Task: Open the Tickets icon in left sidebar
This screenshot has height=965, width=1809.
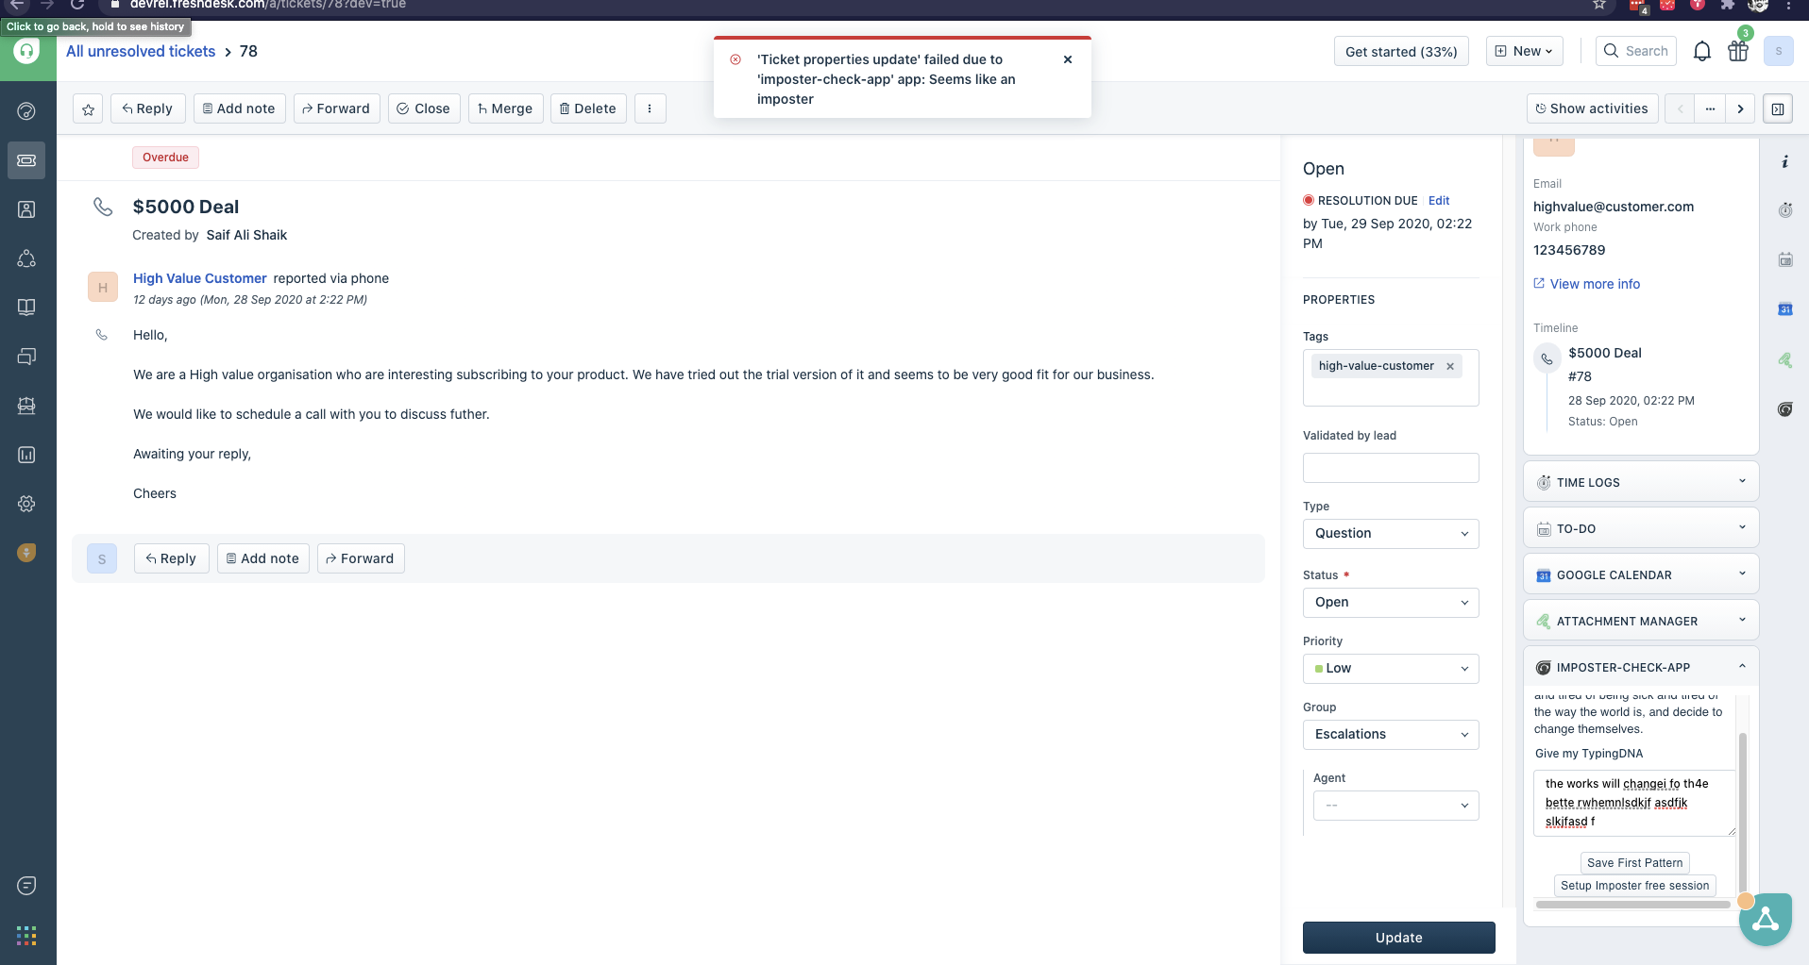Action: click(x=26, y=160)
